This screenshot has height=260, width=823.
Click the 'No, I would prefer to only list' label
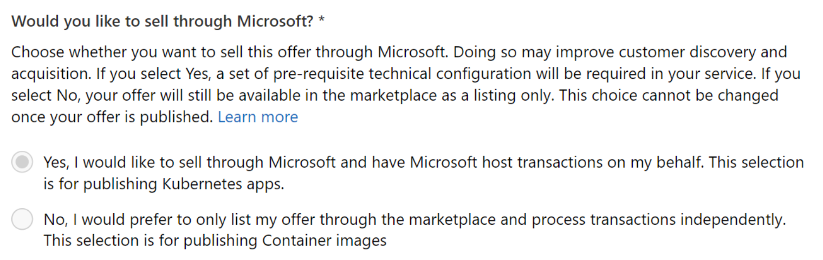414,230
